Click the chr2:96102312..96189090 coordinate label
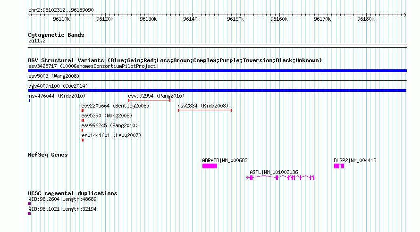This screenshot has height=232, width=420. coord(61,10)
